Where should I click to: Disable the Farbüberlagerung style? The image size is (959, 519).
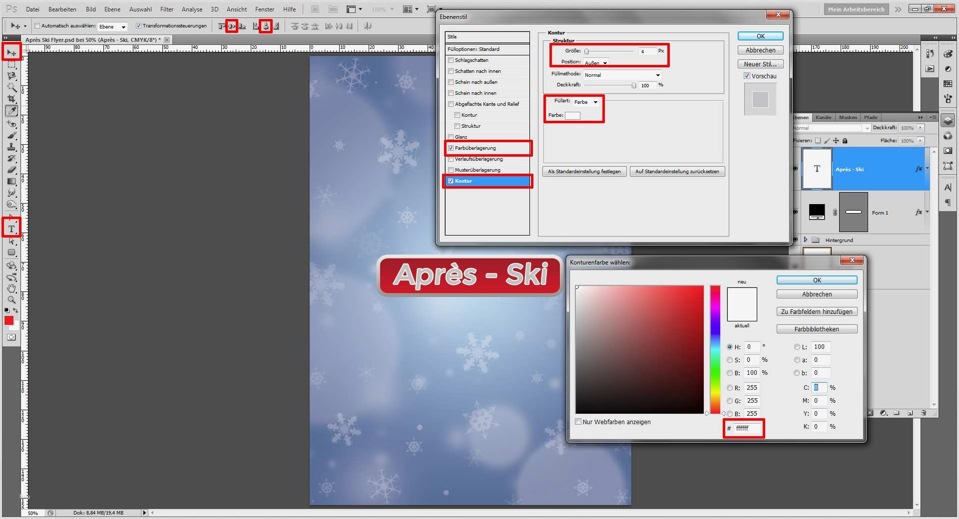pos(451,148)
